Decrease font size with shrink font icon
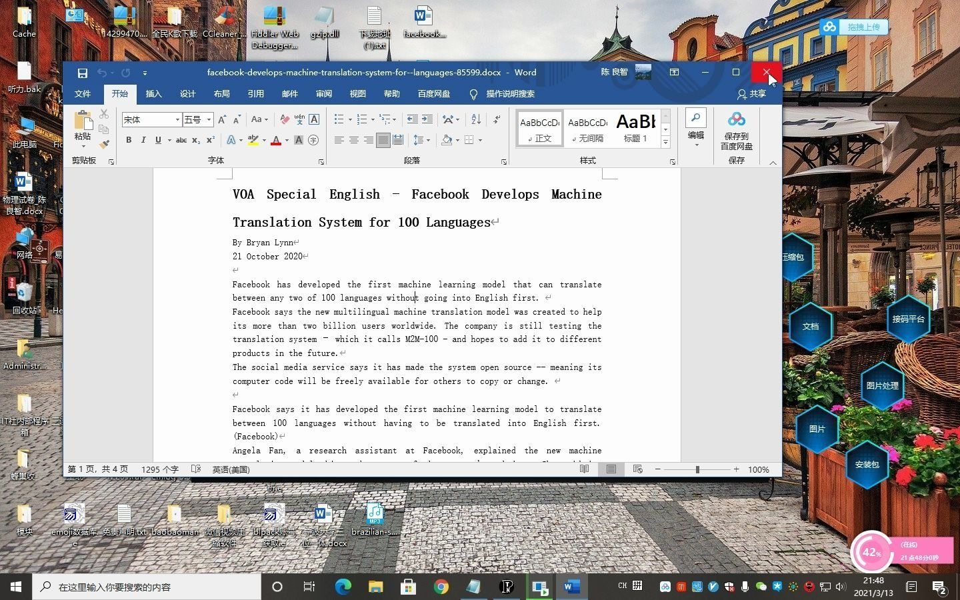Screen dimensions: 960x600 pos(237,119)
